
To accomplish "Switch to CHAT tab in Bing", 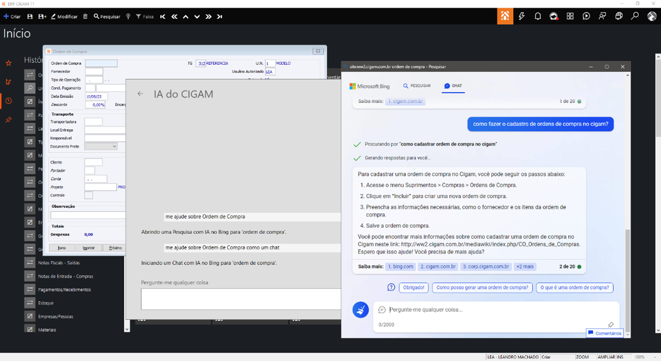I will coord(453,86).
